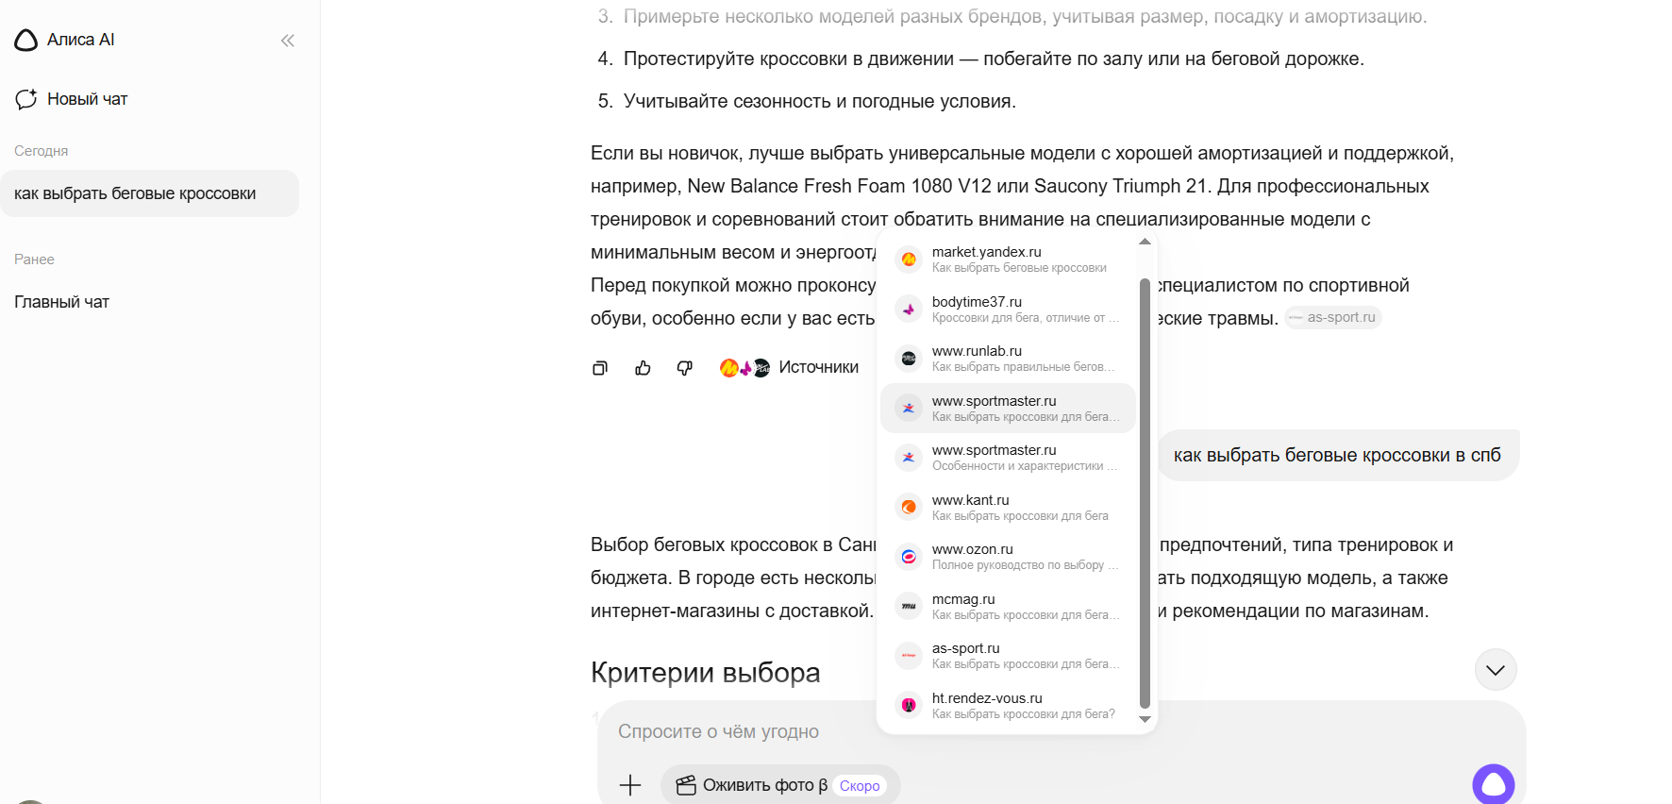Toggle the Sources list button

tap(789, 368)
